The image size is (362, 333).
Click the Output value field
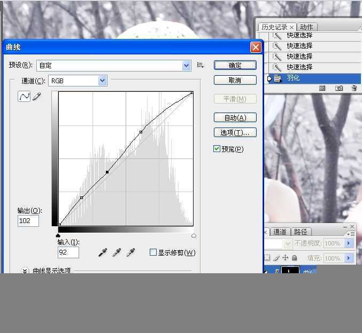point(28,221)
